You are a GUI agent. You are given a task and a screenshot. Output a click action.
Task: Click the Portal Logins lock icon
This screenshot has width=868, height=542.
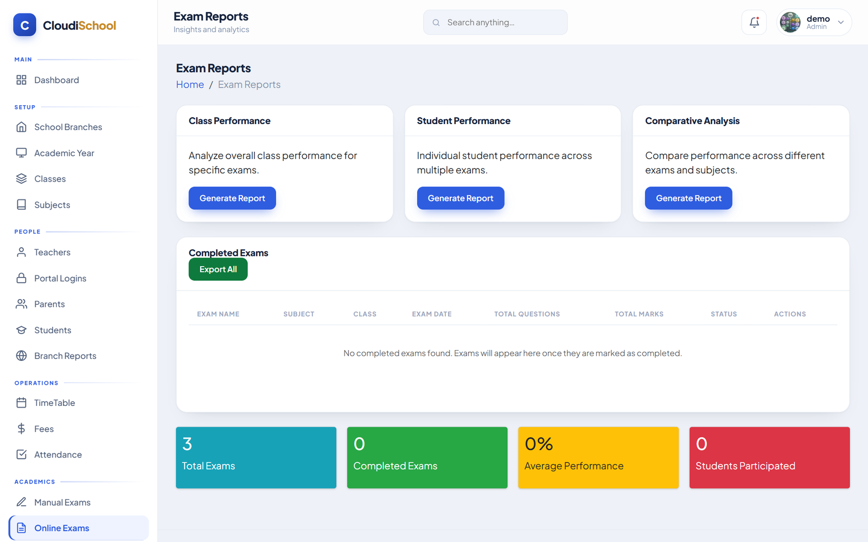(x=21, y=278)
